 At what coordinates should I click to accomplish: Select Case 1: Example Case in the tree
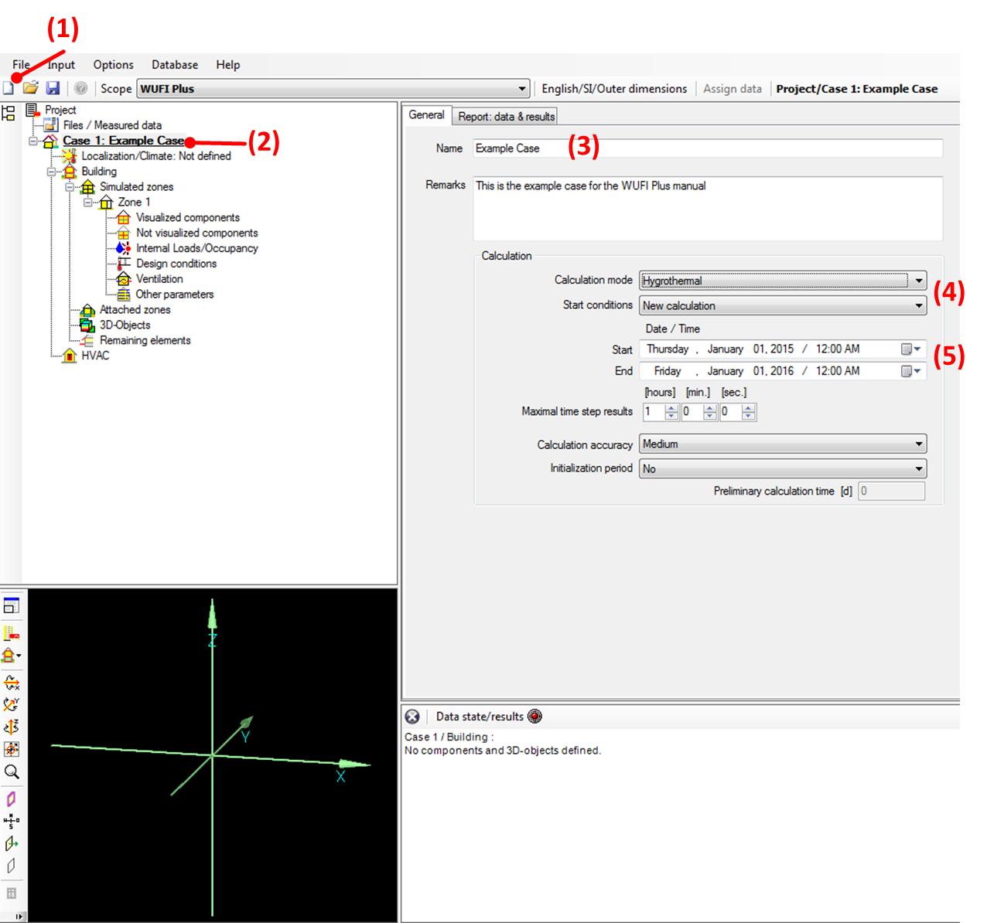click(124, 141)
